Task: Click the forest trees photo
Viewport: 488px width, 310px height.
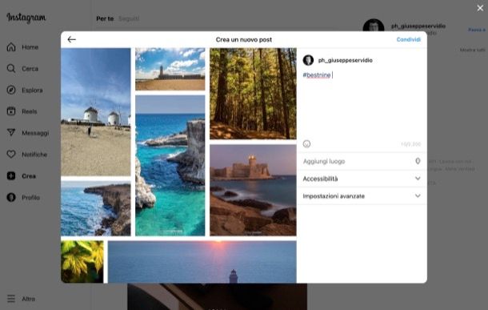Action: pos(253,94)
